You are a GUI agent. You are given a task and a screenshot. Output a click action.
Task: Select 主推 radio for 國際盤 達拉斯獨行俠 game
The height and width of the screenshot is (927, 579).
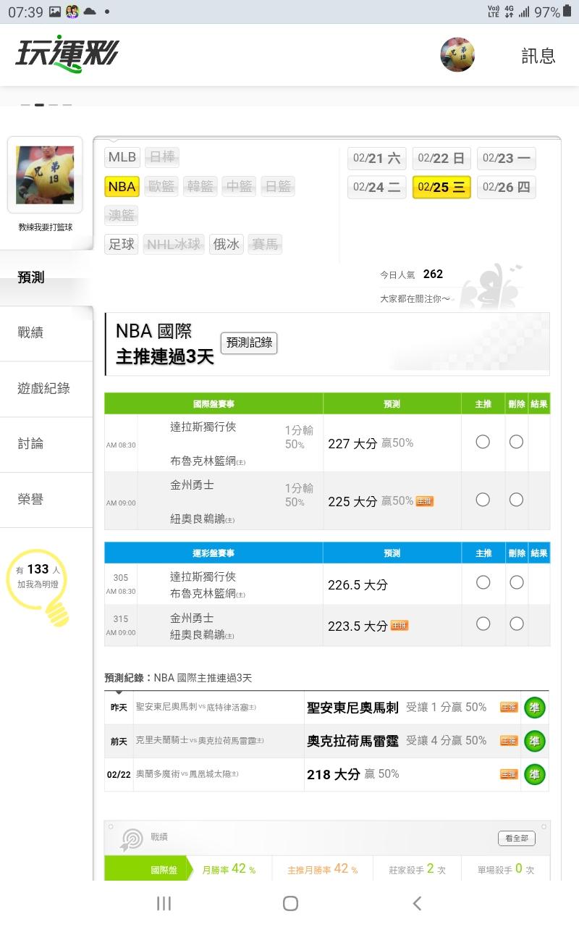(483, 442)
